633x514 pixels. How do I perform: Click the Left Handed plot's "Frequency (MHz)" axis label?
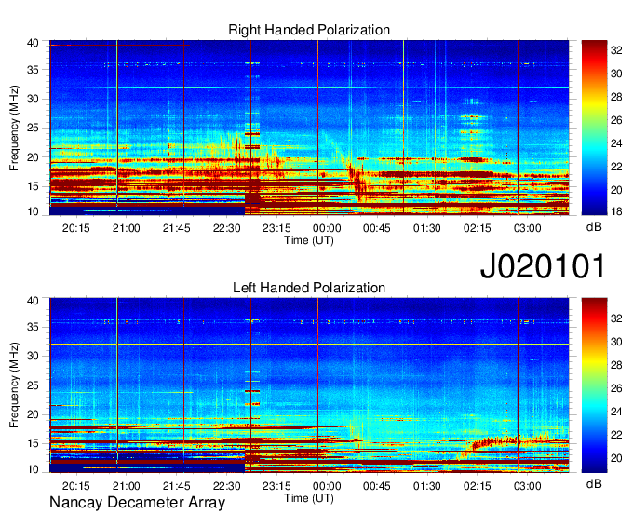(14, 385)
